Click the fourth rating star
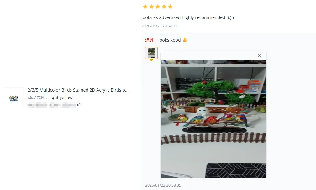The image size is (316, 190). tap(164, 7)
